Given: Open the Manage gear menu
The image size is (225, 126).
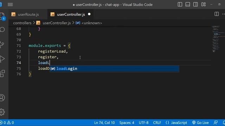Looking at the screenshot, I should (2, 112).
